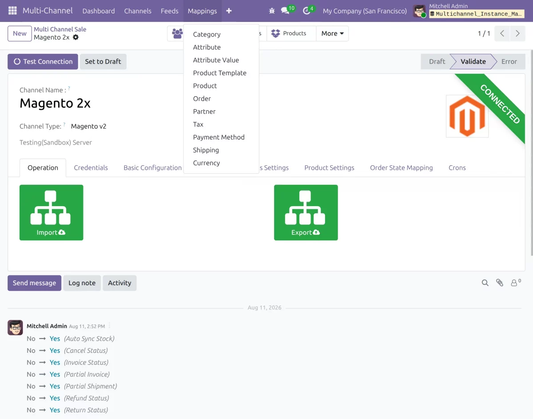Click the New button

[20, 33]
